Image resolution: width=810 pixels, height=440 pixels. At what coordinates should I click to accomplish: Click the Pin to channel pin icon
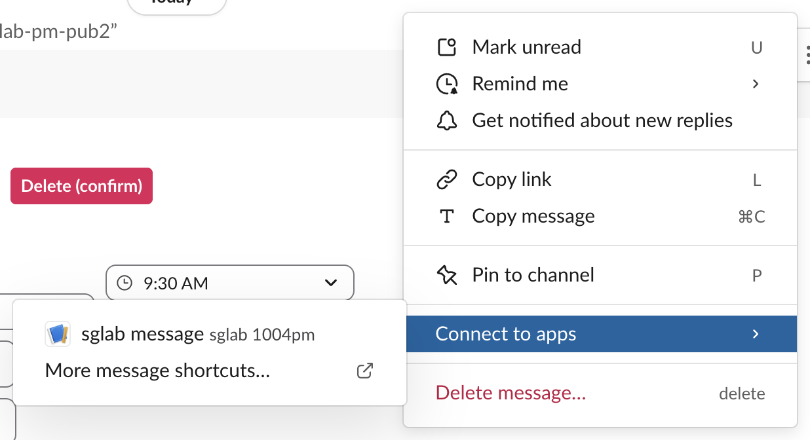[446, 275]
